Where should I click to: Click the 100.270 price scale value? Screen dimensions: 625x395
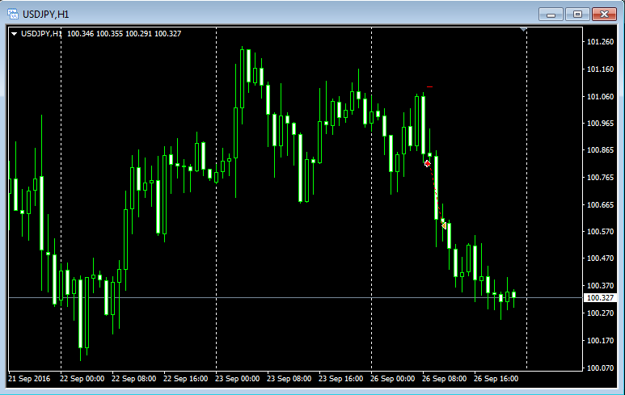click(600, 313)
